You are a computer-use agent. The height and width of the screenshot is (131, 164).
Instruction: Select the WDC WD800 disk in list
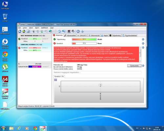pos(35,38)
